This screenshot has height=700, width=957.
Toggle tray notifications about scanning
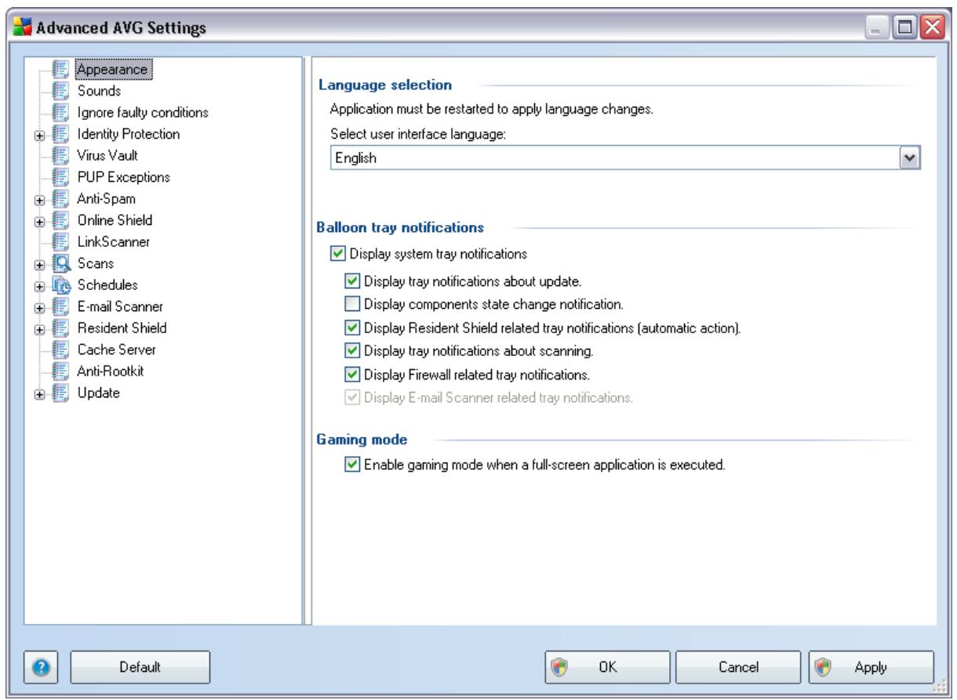point(352,350)
